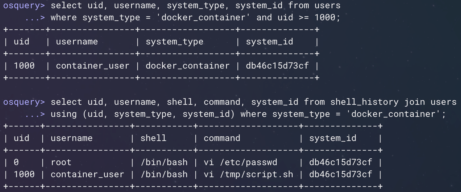Click the first osquery> prompt
The image size is (461, 192).
[x=24, y=6]
